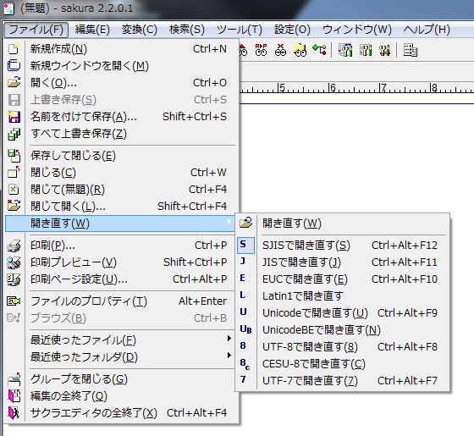Click the first tools settings toolbar icon
Viewport: 474px width, 436px height.
345,50
